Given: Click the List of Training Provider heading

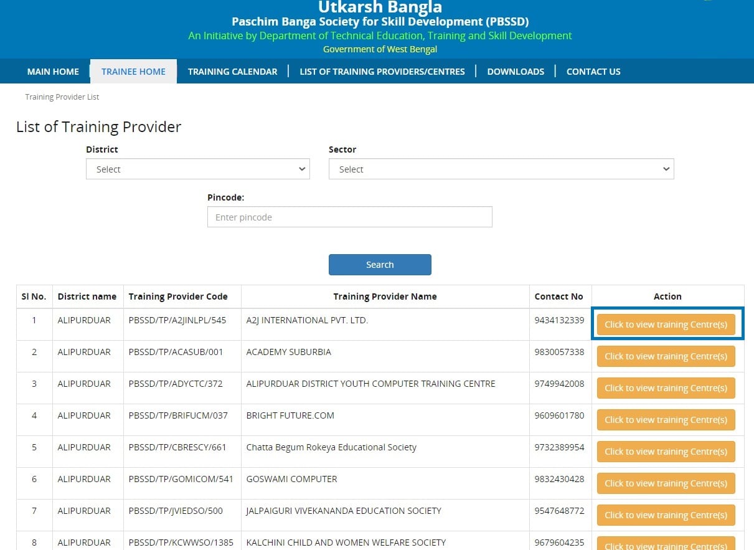Looking at the screenshot, I should tap(98, 127).
